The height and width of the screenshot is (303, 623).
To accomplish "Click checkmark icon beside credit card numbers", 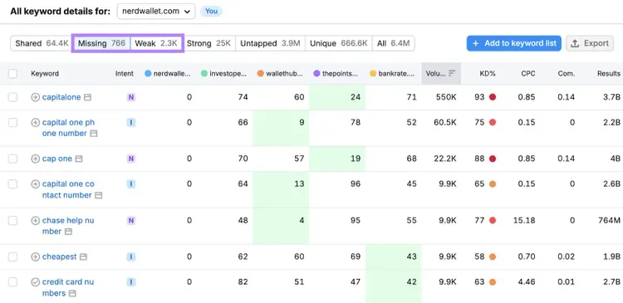I will 36,282.
